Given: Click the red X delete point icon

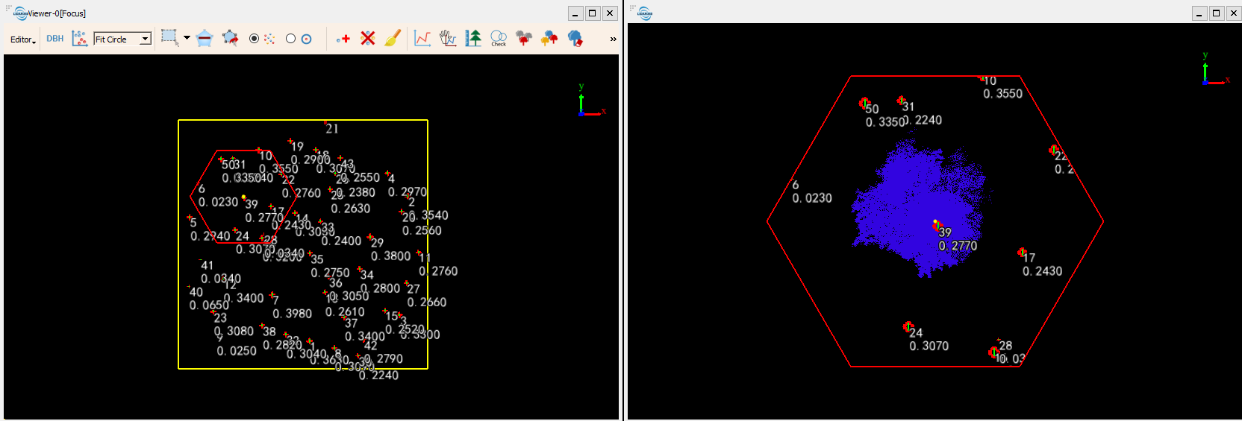Looking at the screenshot, I should pyautogui.click(x=368, y=38).
